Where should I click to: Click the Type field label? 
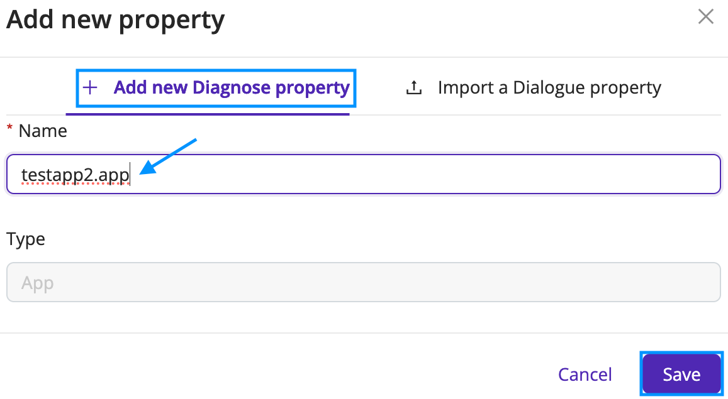click(x=26, y=239)
